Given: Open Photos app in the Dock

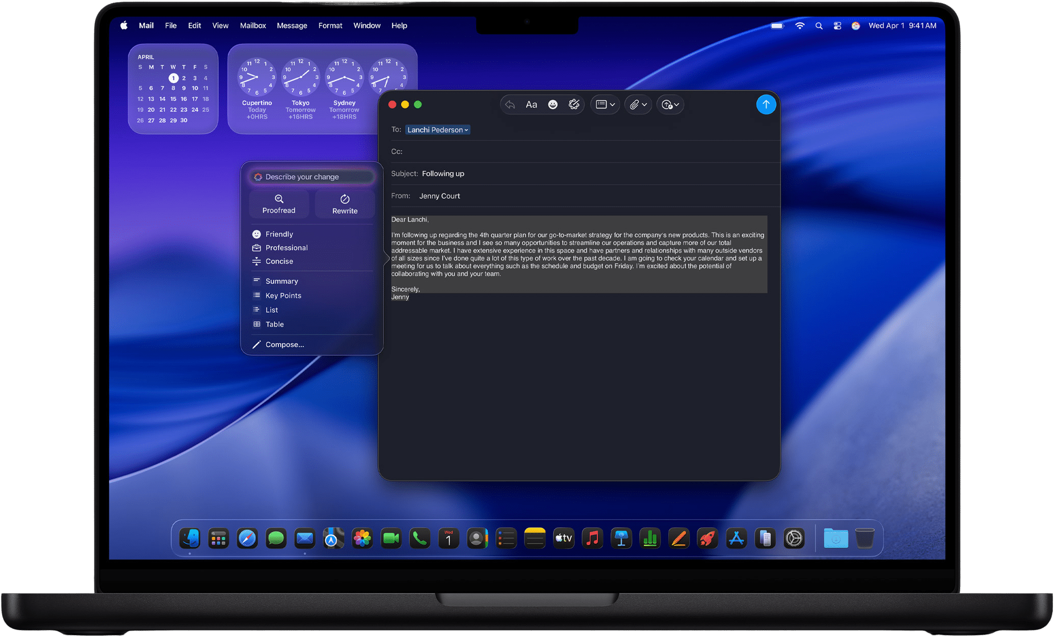Looking at the screenshot, I should (362, 539).
